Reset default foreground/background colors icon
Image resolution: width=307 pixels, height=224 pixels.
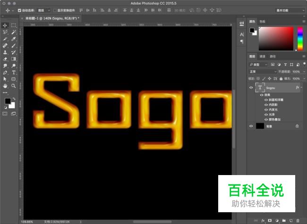coord(5,107)
